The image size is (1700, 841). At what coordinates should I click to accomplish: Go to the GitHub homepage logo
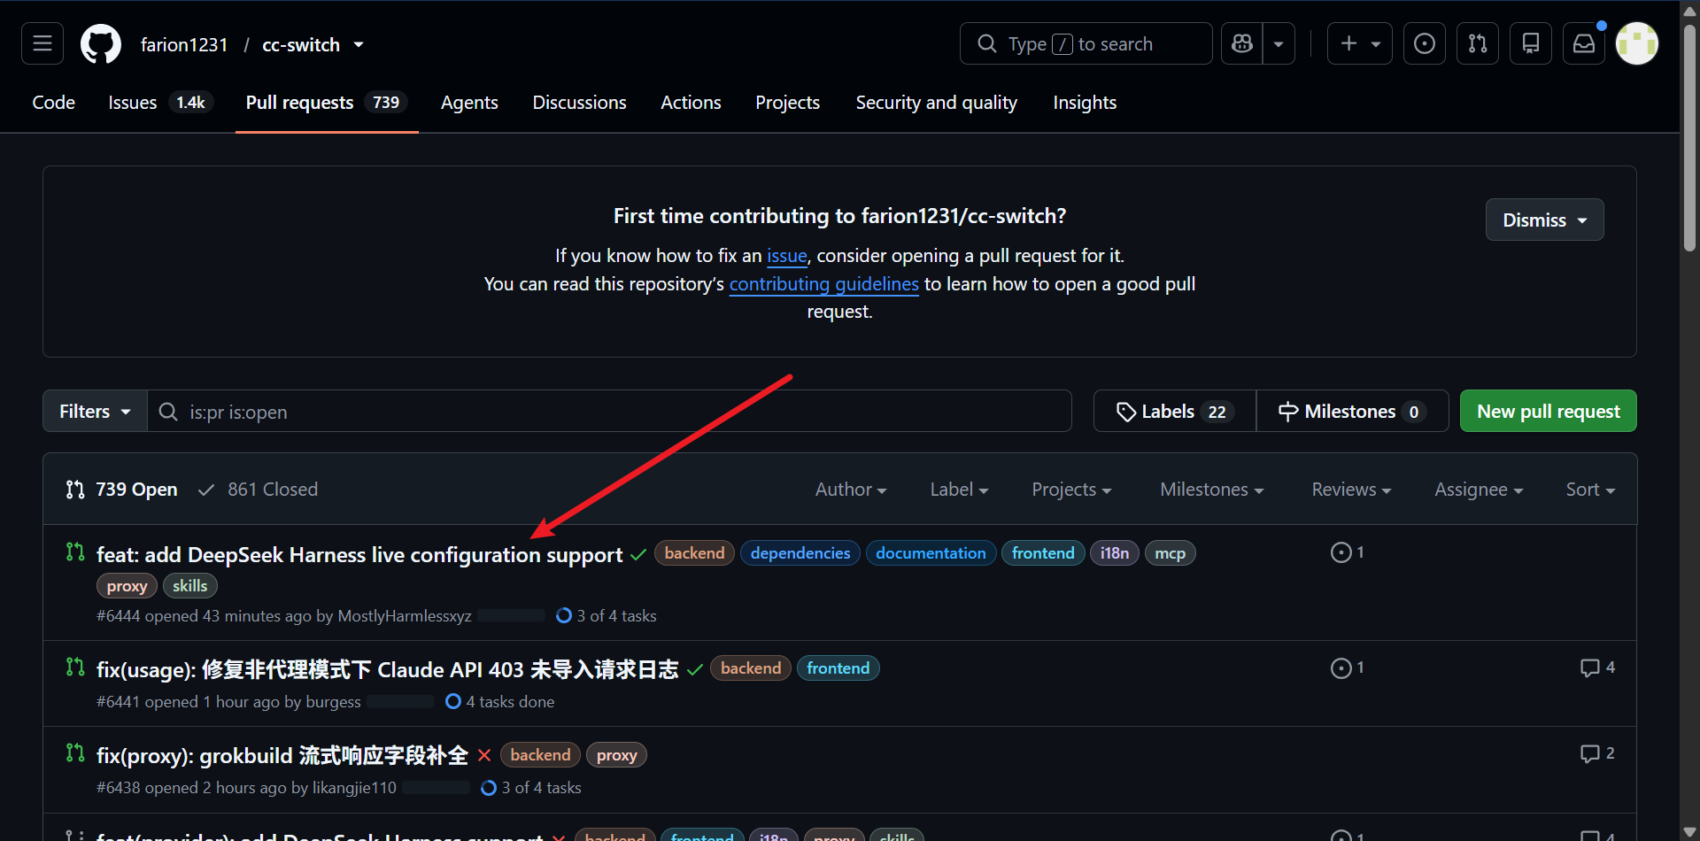101,43
